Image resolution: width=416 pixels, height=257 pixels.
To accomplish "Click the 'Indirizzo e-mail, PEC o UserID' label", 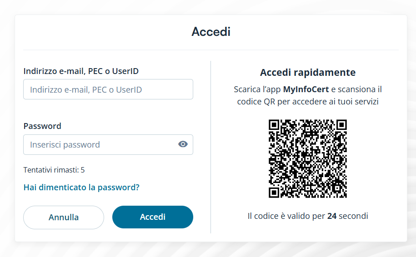I will click(81, 71).
